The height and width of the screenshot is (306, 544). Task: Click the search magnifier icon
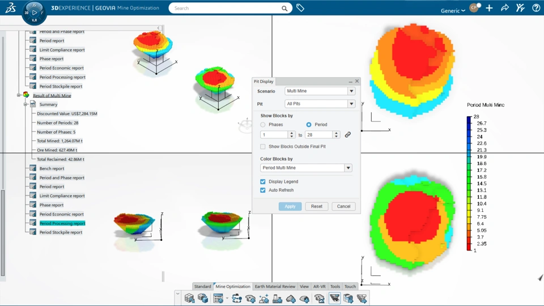[284, 8]
